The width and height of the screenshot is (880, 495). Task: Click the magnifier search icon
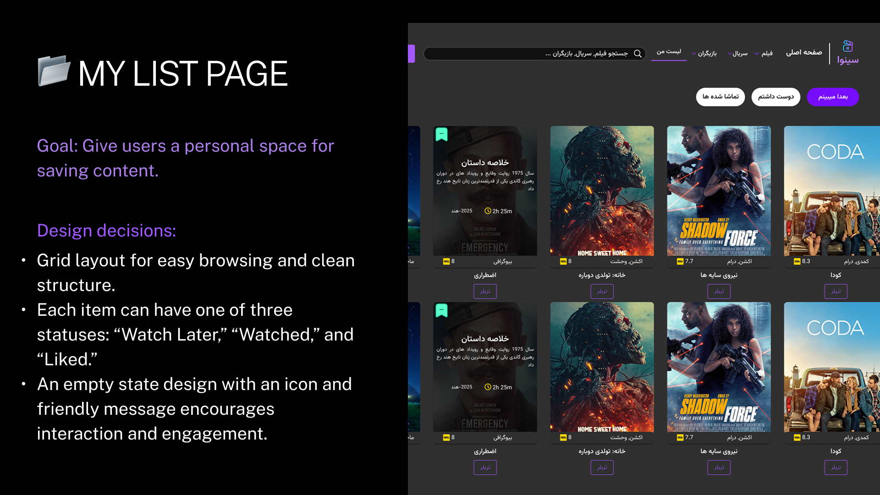pos(638,54)
